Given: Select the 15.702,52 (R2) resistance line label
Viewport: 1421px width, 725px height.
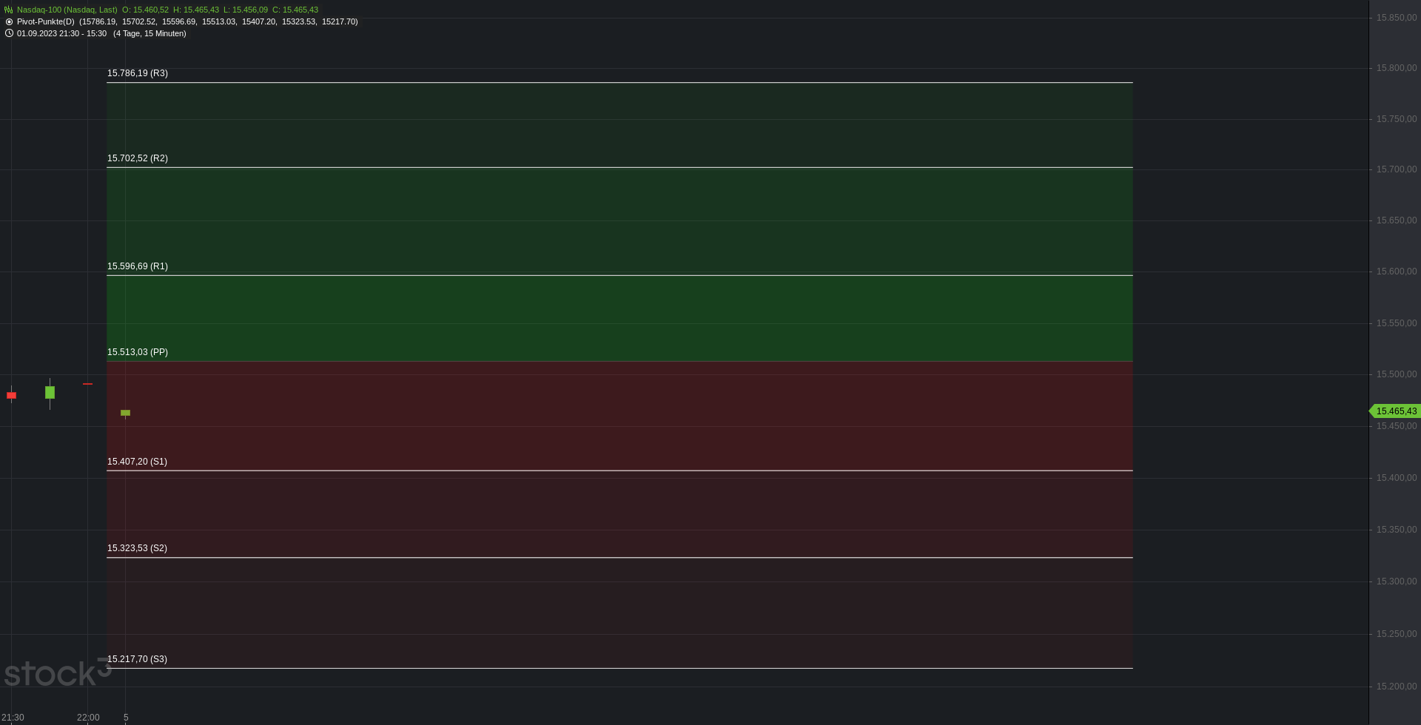Looking at the screenshot, I should tap(138, 158).
